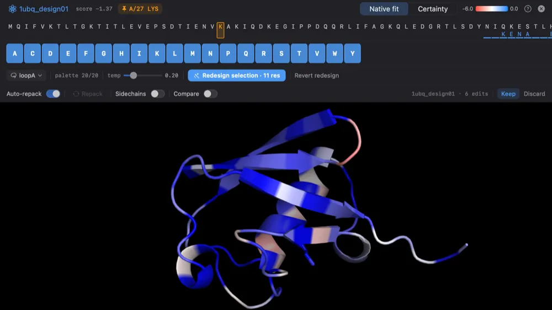The image size is (552, 310).
Task: Click the atom logo beside 1ubq_design01
Action: (12, 9)
